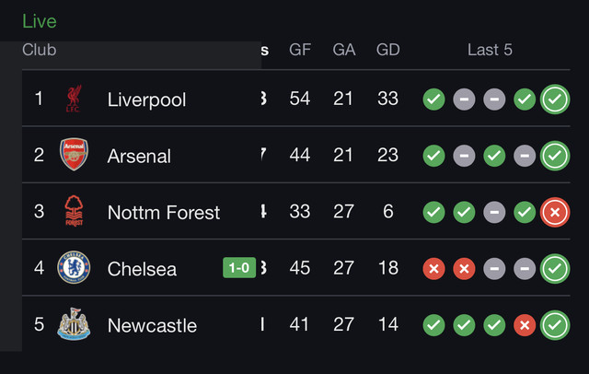The height and width of the screenshot is (374, 589).
Task: Select Liverpool's first grey draw icon
Action: pyautogui.click(x=464, y=99)
